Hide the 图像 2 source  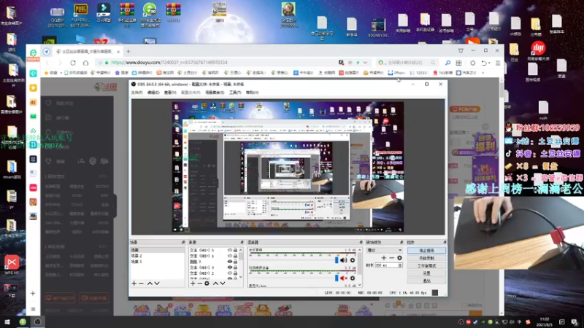[230, 262]
